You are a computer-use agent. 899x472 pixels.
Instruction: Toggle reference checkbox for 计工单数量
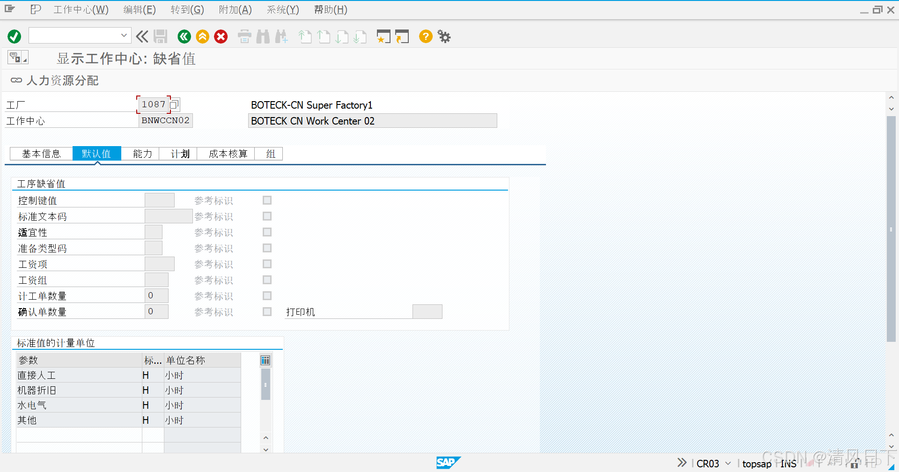[267, 296]
